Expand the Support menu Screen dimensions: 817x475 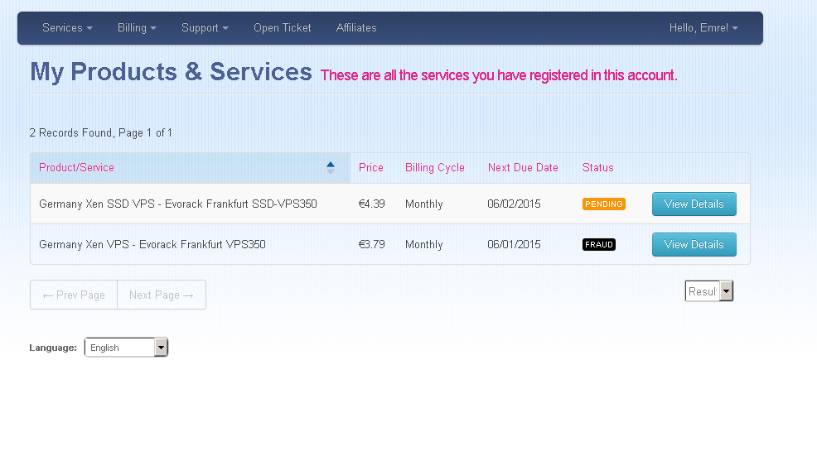(205, 28)
